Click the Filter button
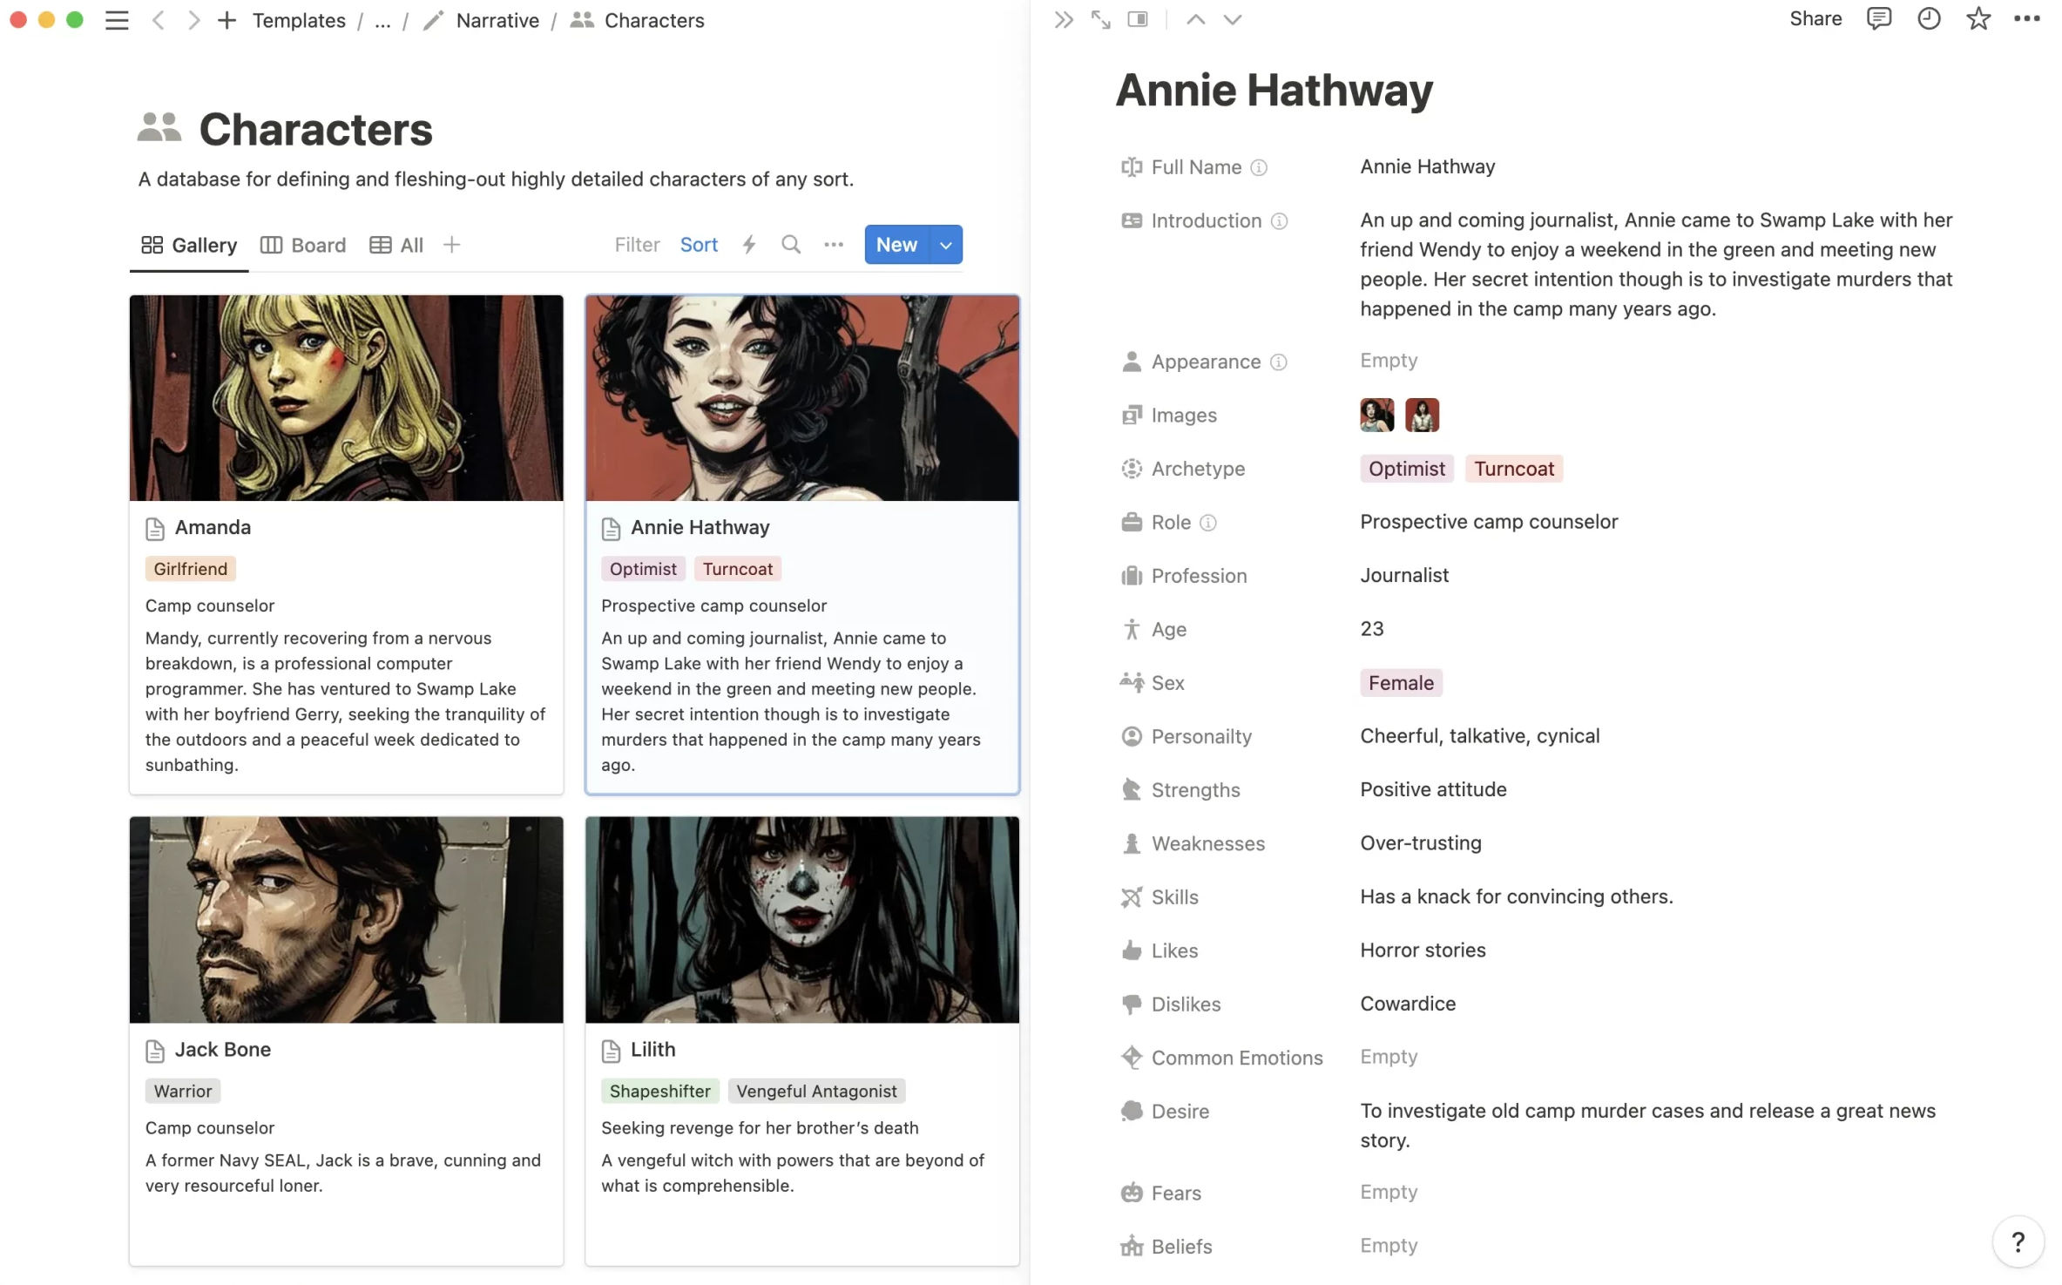The image size is (2062, 1285). (637, 245)
